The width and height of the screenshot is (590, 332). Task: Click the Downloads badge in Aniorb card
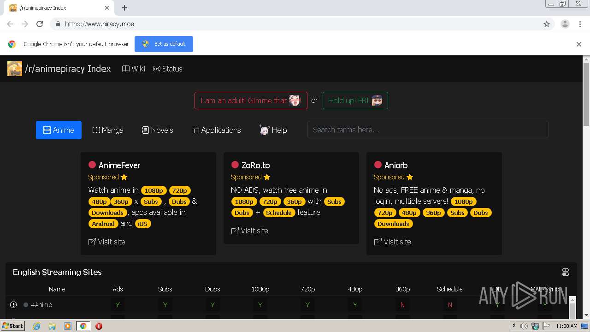(393, 224)
